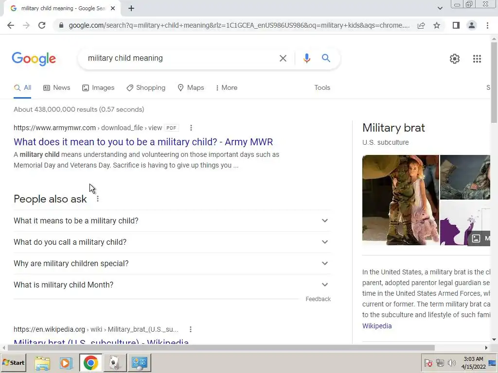Open Action Center flag in tray
Viewport: 498px width, 373px height.
[428, 363]
